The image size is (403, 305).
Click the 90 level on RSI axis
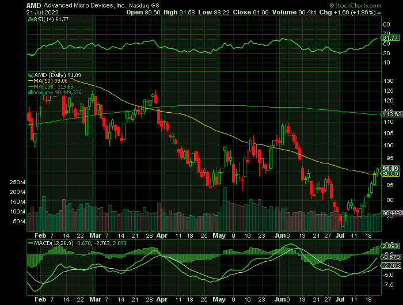point(386,25)
